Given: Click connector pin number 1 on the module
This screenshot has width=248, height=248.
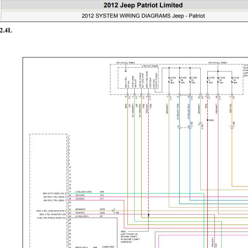Looking at the screenshot, I should click(69, 136).
